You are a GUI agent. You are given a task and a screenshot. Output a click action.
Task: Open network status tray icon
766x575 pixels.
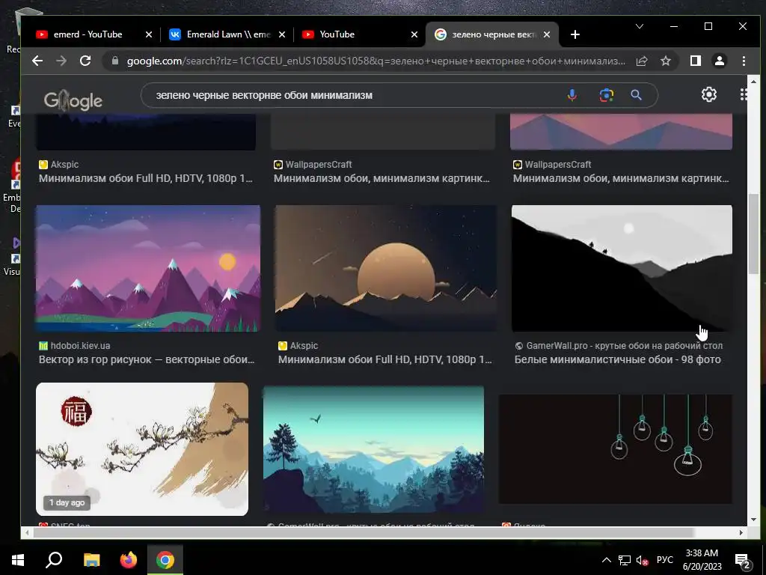625,560
